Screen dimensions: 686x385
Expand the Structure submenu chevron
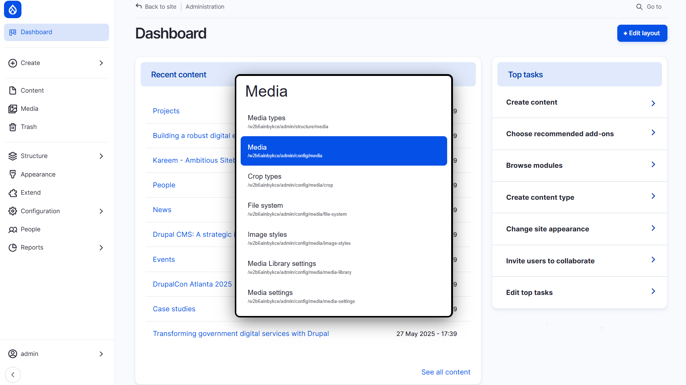[x=101, y=156]
